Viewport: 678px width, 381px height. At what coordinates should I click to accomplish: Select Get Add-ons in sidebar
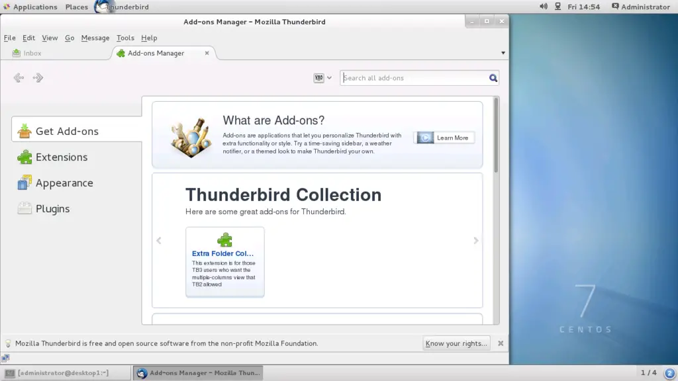tap(77, 132)
